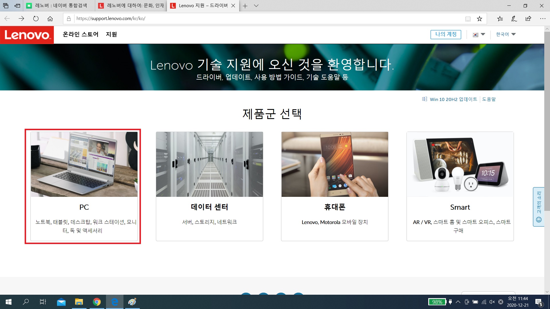550x309 pixels.
Task: Add page to favorites star
Action: click(x=479, y=19)
